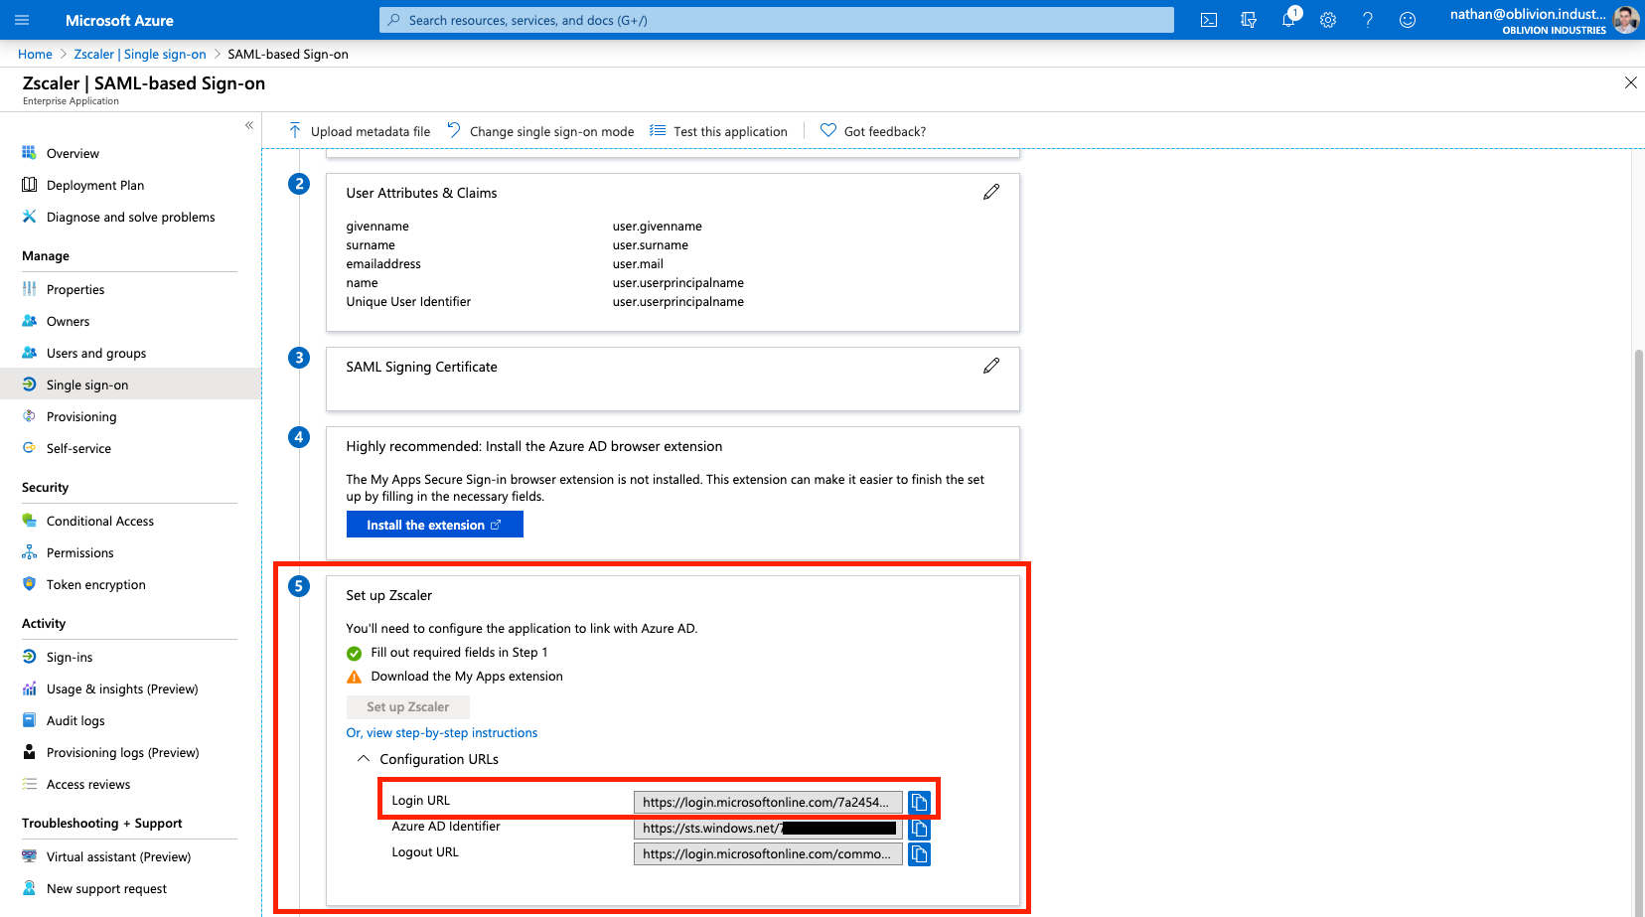Collapse the left sidebar menu

(249, 125)
